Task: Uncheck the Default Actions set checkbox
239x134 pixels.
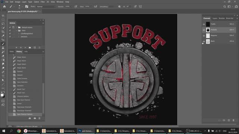Action: (x=10, y=28)
